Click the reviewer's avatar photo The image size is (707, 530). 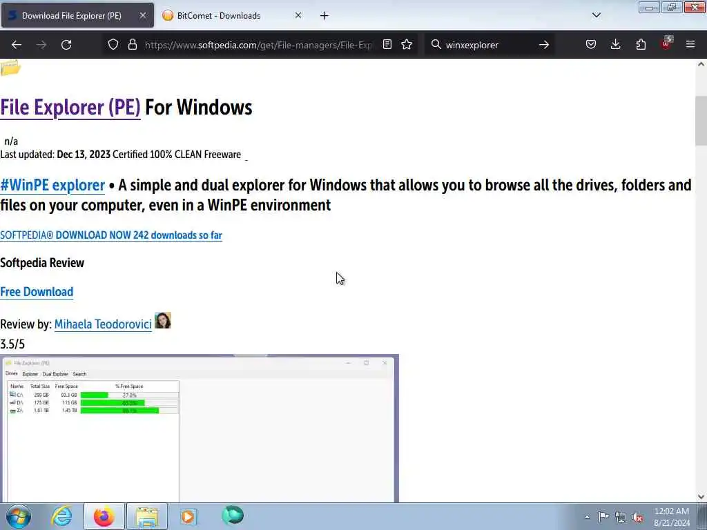pos(163,320)
